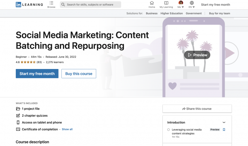Screen dimensions: 248x146
Task: Focus the skills search input field
Action: (91, 5)
